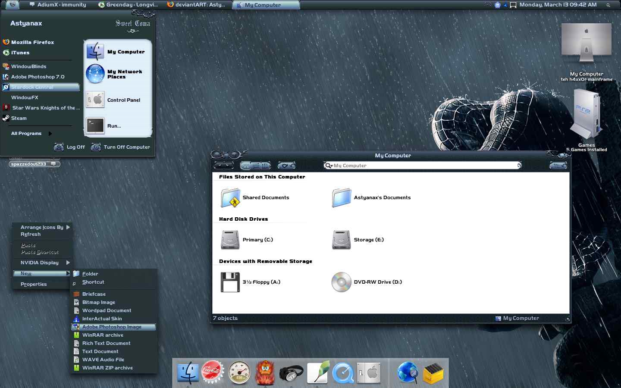The image size is (621, 388).
Task: Choose Adobe Photoshop Image in New submenu
Action: pyautogui.click(x=113, y=327)
